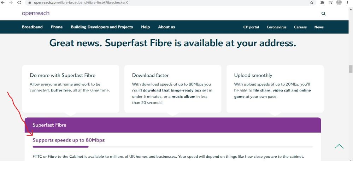Click the speed progress bar

click(172, 146)
